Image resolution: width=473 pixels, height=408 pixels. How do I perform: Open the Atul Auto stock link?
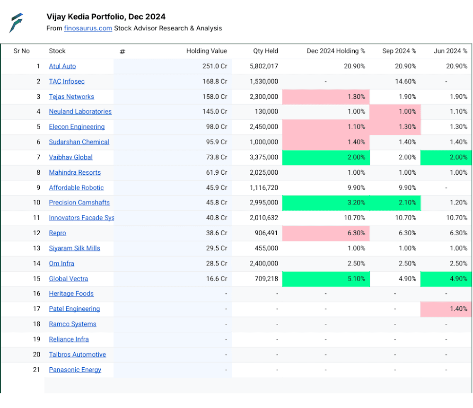coord(62,66)
